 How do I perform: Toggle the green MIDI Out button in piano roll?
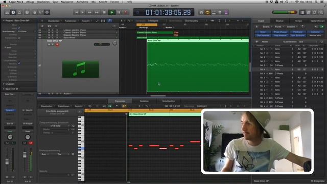110,106
